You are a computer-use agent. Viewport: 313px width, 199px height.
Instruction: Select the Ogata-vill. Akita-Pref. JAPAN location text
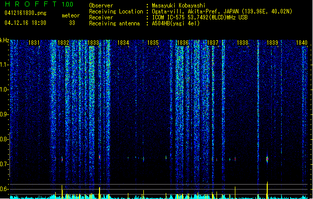click(x=222, y=11)
